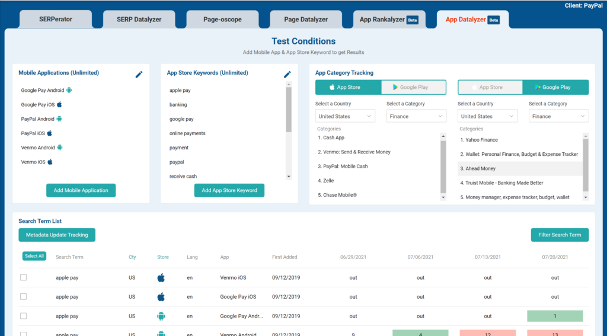Click Apple icon beside Google Pay iOS
Screen dimensions: 607x336
[x=59, y=104]
